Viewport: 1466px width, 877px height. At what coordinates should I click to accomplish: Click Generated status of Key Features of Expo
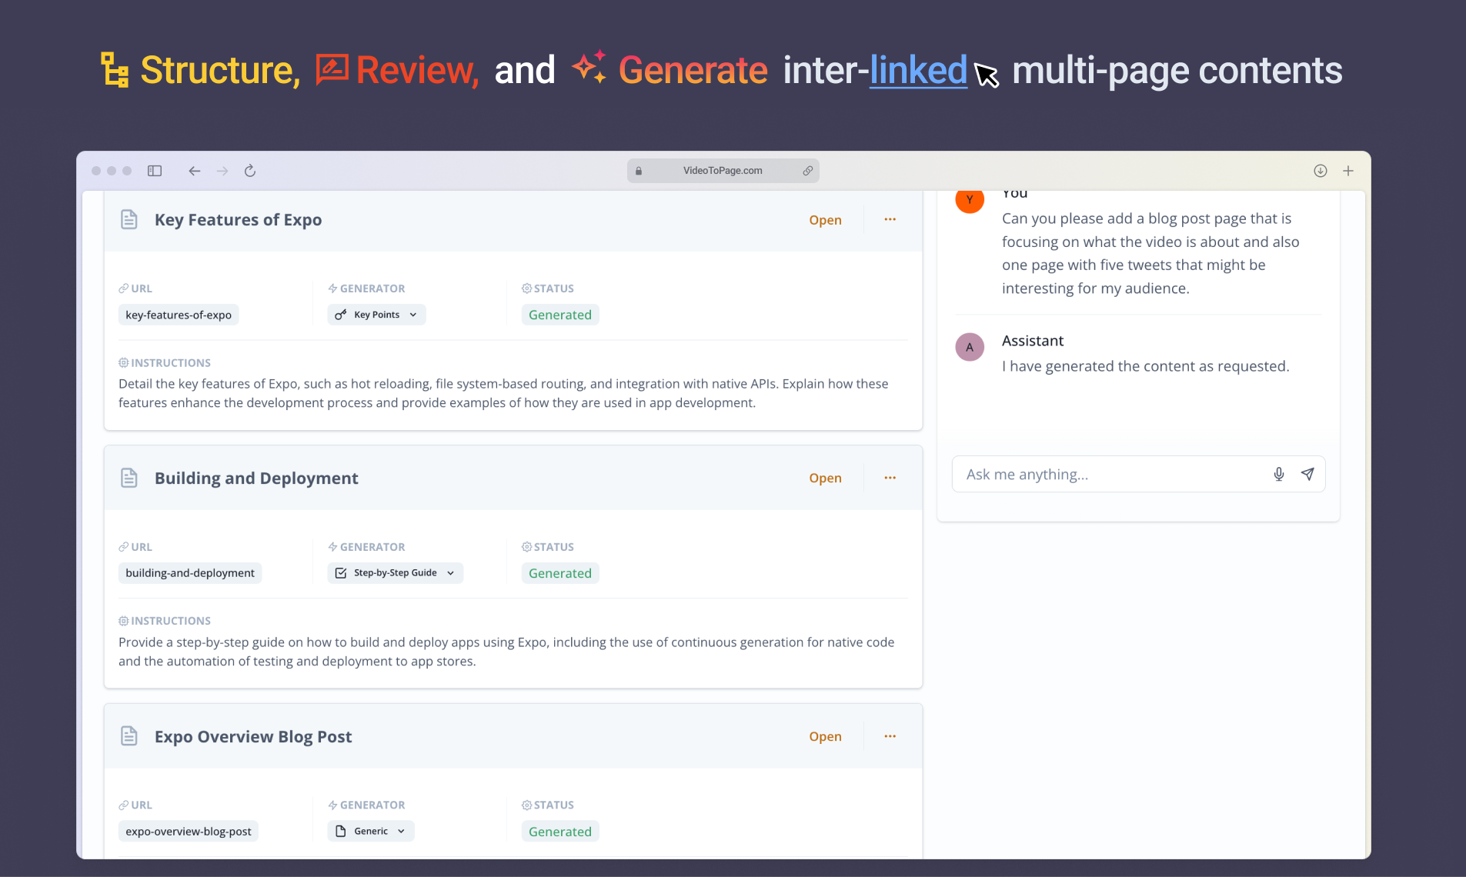560,315
